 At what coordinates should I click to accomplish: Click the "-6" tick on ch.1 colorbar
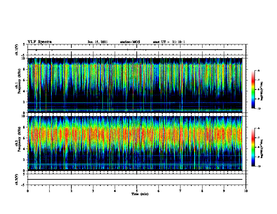pyautogui.click(x=258, y=71)
